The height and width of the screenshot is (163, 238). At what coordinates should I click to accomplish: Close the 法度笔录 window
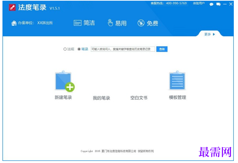[x=231, y=4]
